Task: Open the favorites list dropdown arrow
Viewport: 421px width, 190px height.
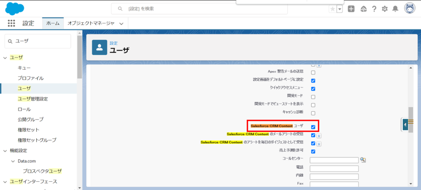Action: pyautogui.click(x=340, y=9)
